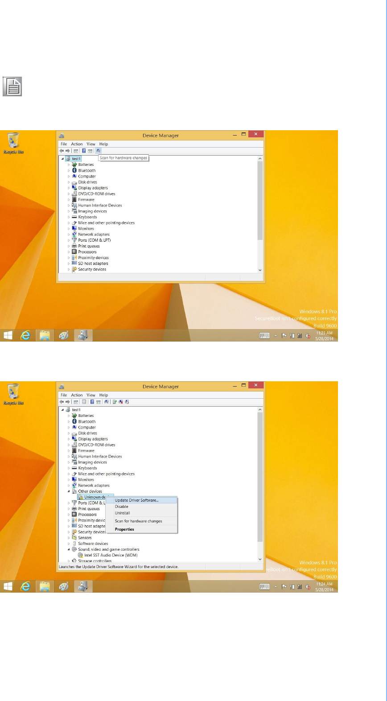Expand Display adapters in the upper window

69,188
